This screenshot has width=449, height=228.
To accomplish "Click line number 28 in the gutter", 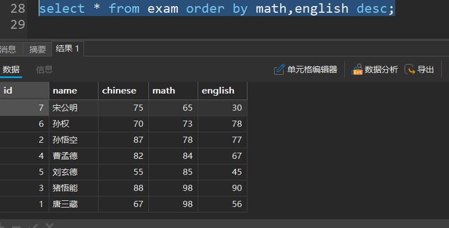I will click(x=18, y=9).
